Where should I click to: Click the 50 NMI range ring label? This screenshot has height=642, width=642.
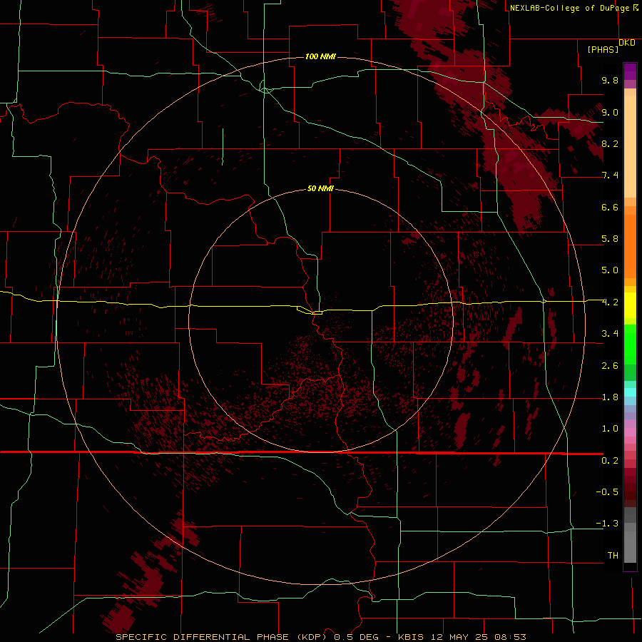(320, 188)
